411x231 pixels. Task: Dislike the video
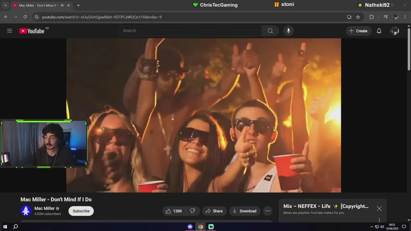pyautogui.click(x=193, y=211)
